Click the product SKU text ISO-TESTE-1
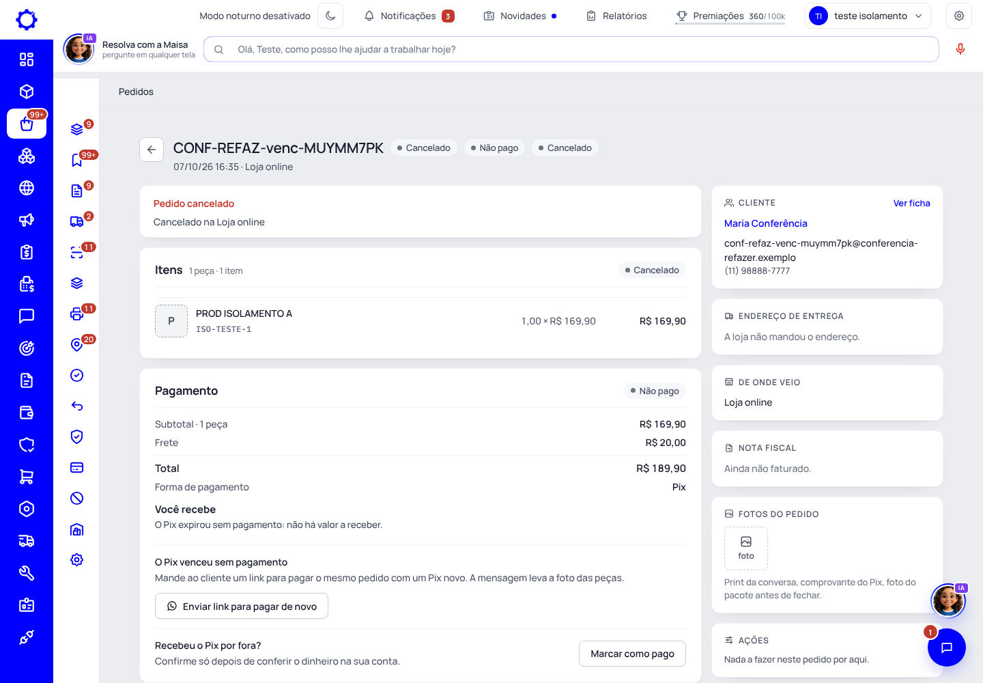983x683 pixels. pyautogui.click(x=223, y=329)
